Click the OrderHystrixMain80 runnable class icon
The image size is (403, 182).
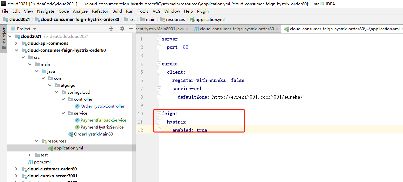71,134
